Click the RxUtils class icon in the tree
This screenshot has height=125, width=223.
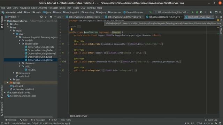26,70
